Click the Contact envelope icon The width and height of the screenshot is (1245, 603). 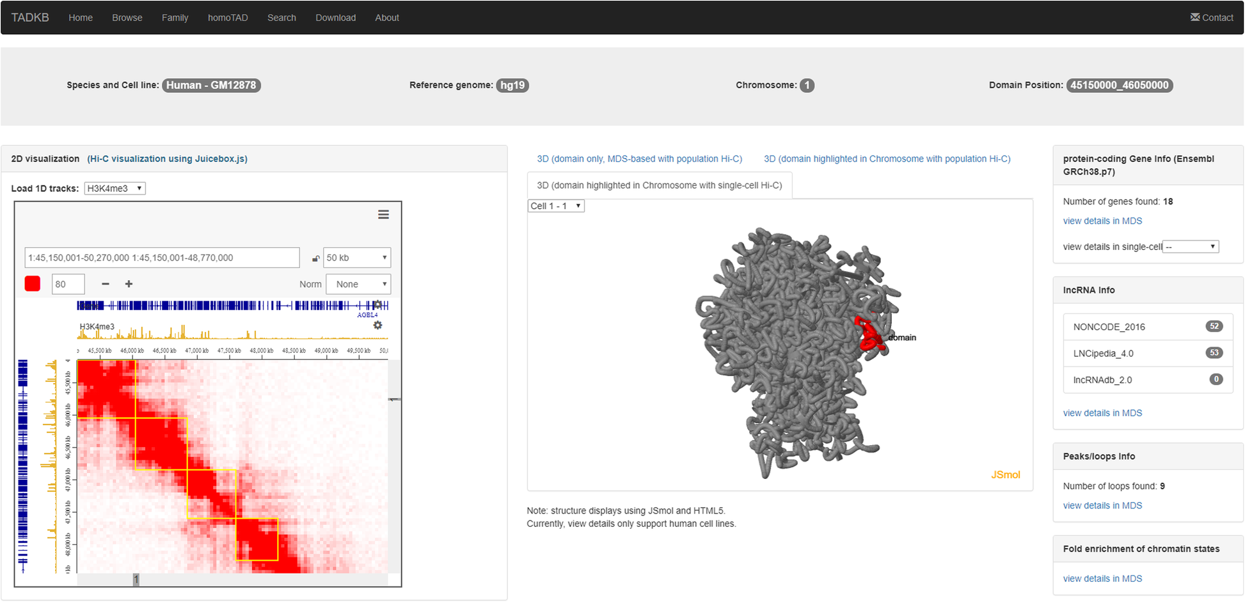point(1194,17)
